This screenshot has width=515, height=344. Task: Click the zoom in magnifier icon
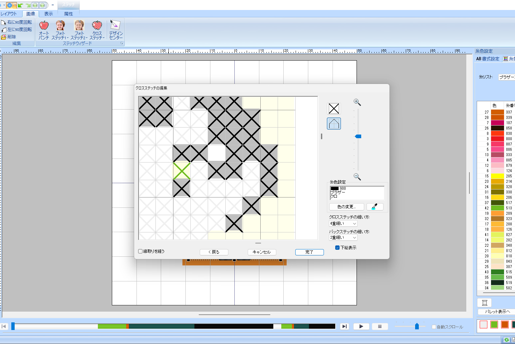tap(357, 102)
